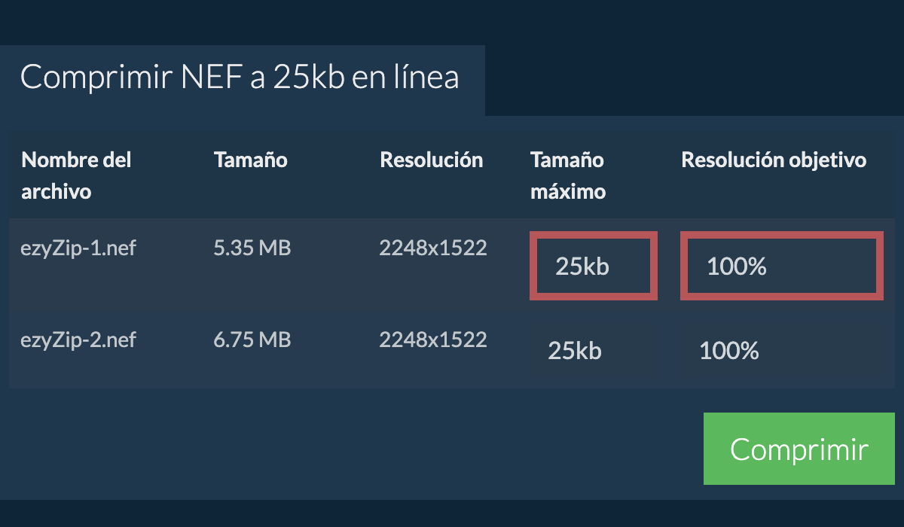Edit the 25kb max size for ezyZip-2.nef
Screen dimensions: 904x527
click(594, 351)
